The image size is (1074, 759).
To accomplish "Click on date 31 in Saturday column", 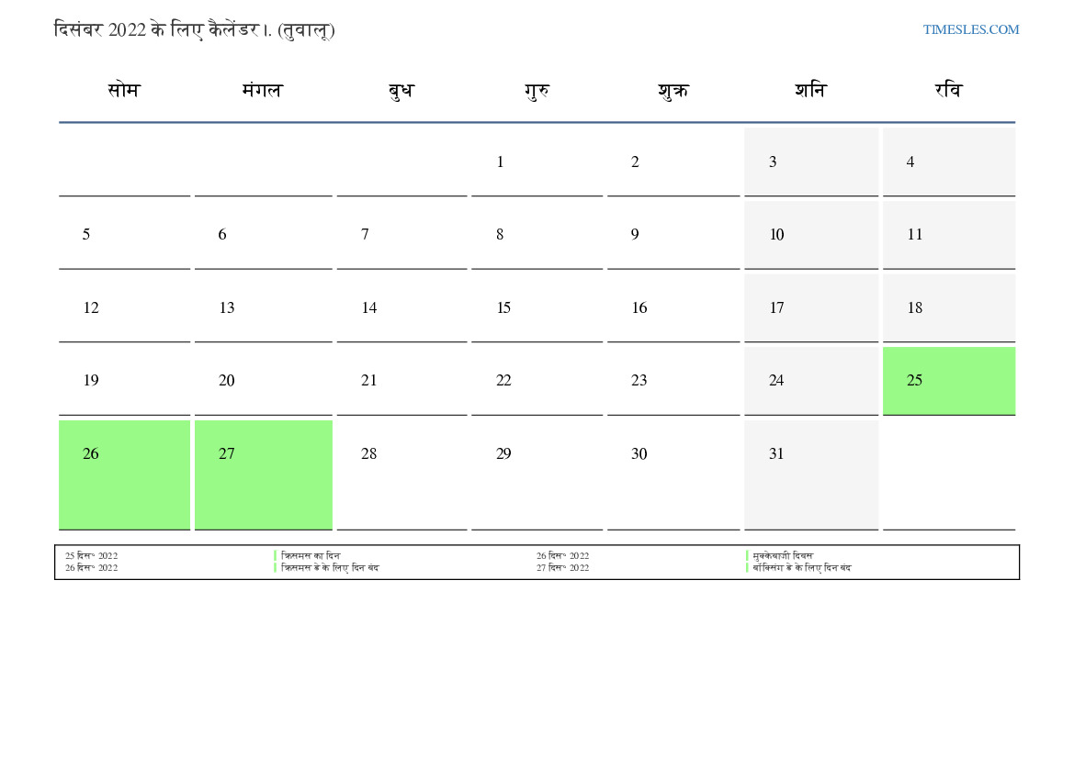I will pos(776,454).
